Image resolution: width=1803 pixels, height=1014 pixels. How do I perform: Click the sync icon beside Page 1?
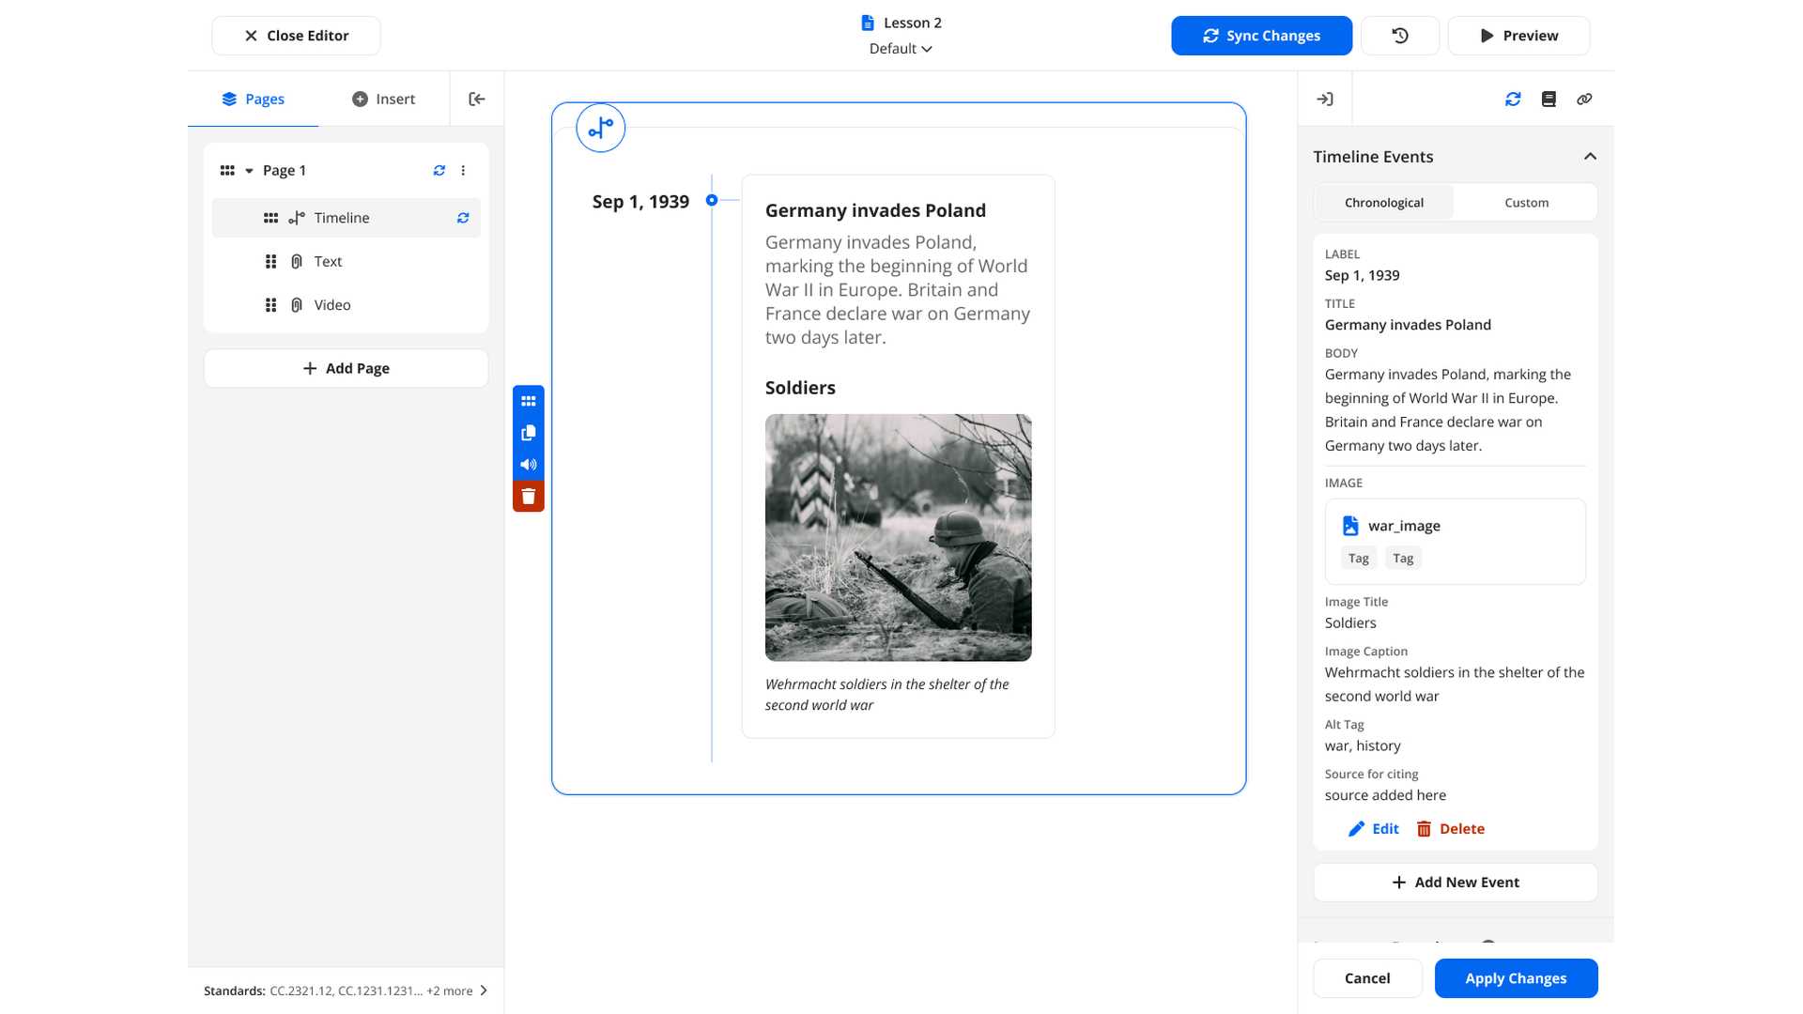click(x=439, y=170)
